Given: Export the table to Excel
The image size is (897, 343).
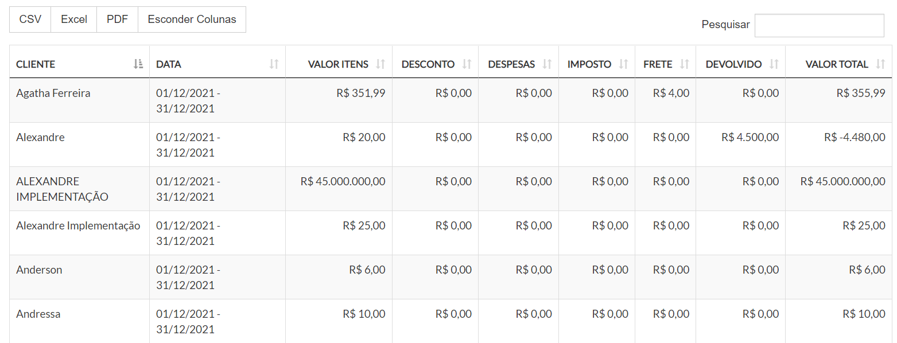Looking at the screenshot, I should point(74,20).
